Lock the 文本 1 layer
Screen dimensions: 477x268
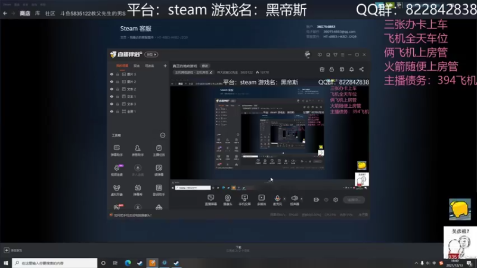[117, 96]
